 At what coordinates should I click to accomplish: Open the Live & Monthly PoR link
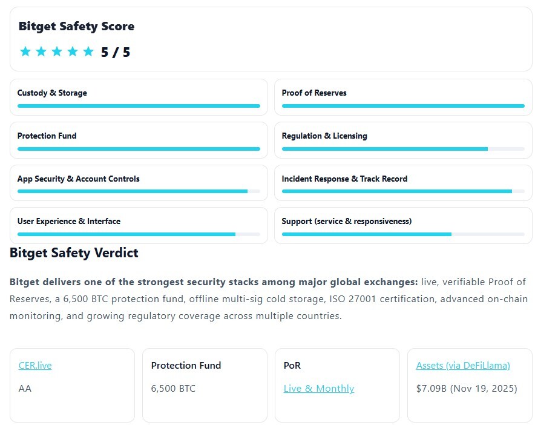[x=318, y=388]
